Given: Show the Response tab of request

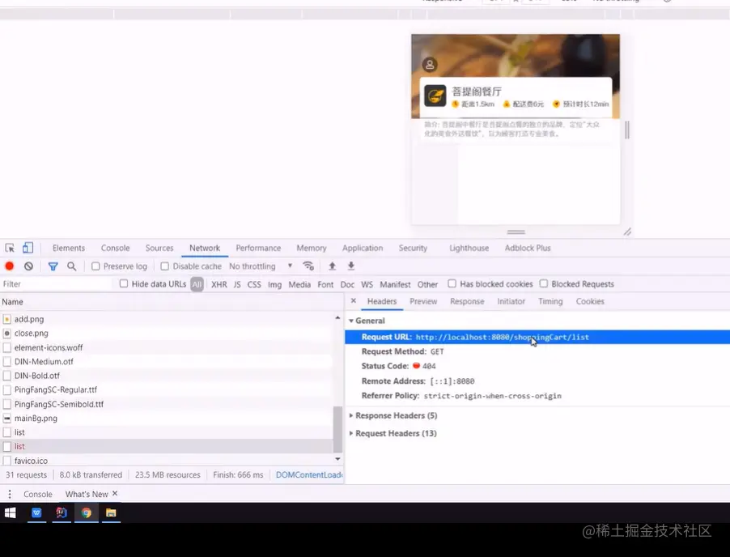Looking at the screenshot, I should pyautogui.click(x=467, y=301).
